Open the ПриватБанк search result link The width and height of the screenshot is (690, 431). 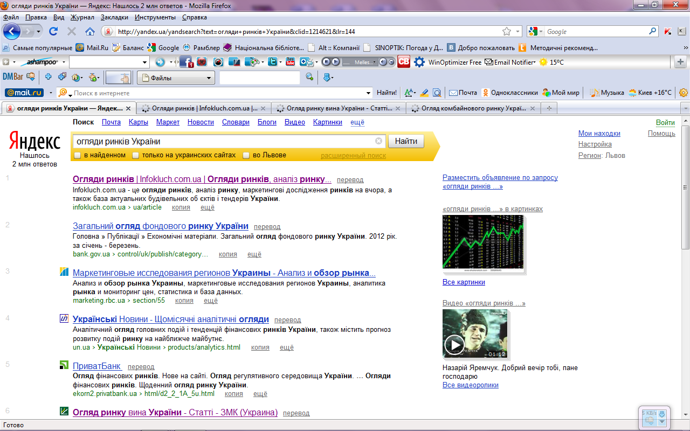(97, 366)
